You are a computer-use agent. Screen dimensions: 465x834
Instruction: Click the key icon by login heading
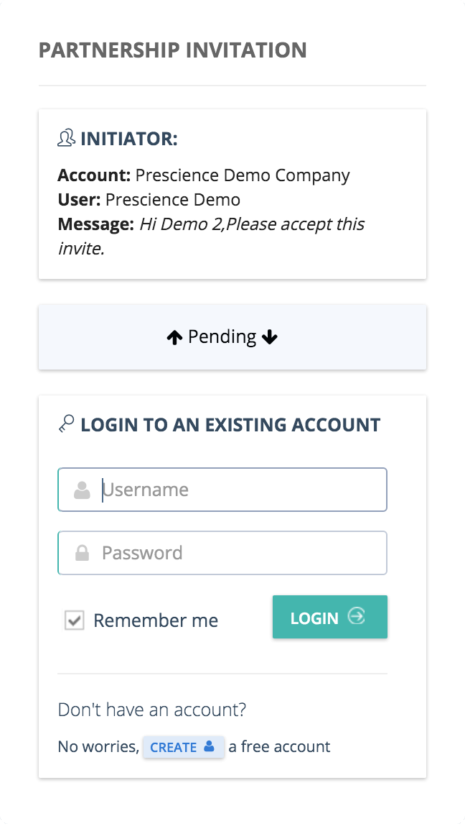tap(66, 424)
